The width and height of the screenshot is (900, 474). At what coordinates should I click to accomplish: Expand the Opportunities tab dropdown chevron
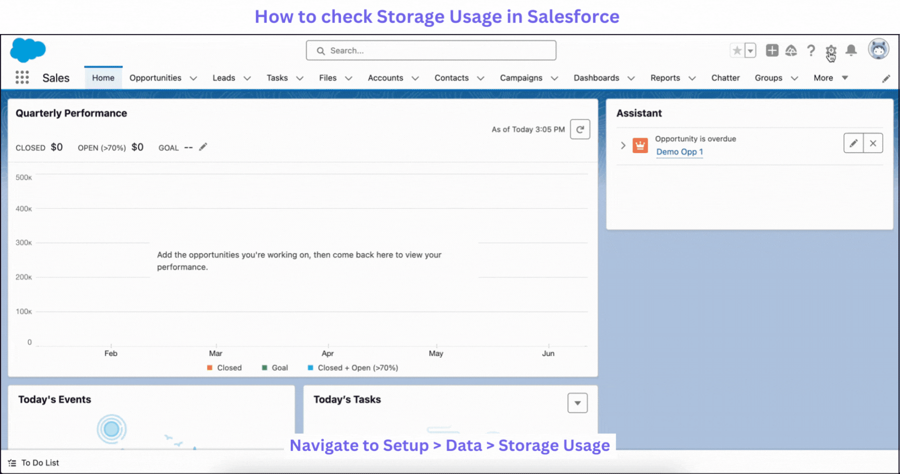click(x=194, y=79)
